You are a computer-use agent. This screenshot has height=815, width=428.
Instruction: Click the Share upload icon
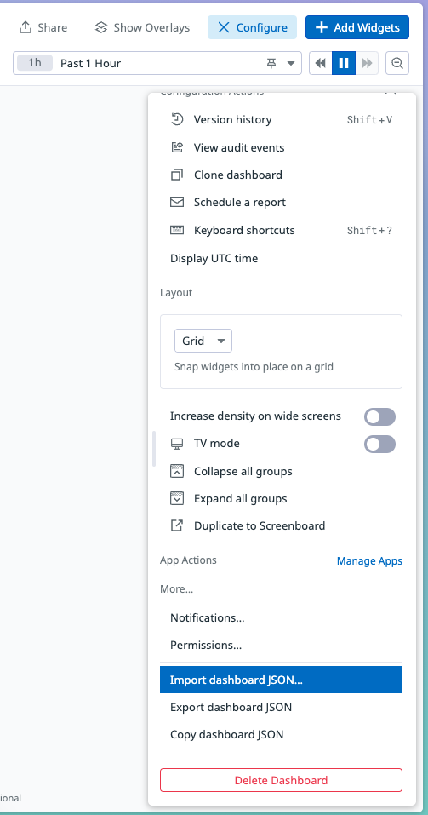pyautogui.click(x=26, y=27)
